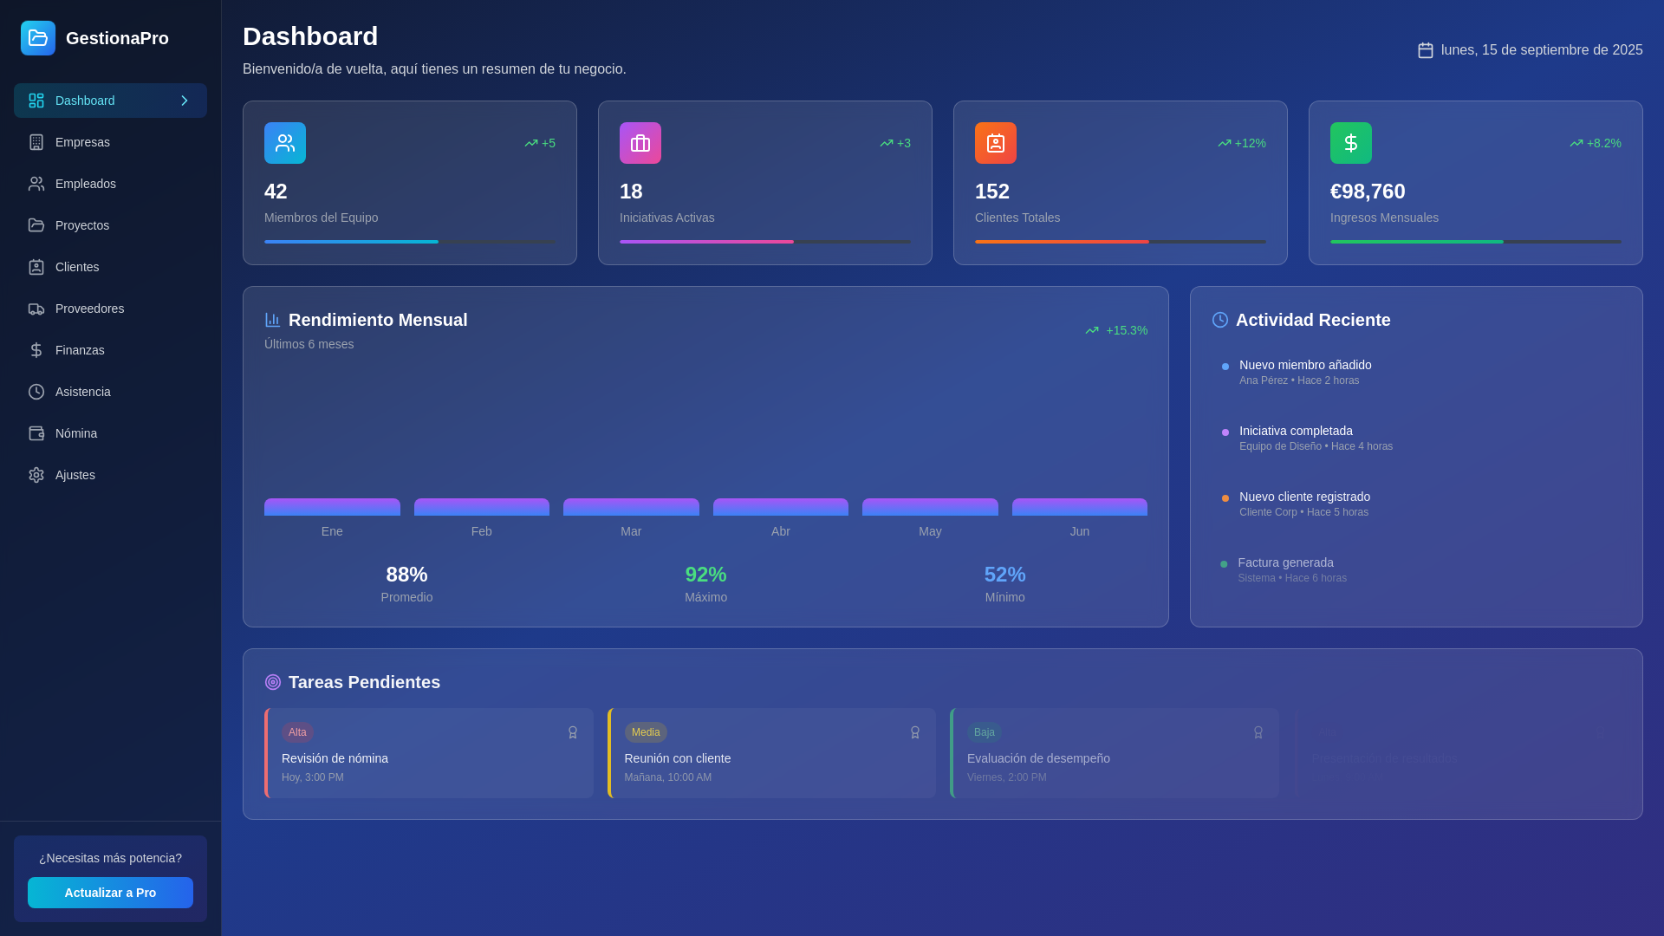Open the Reunión con cliente task card
The width and height of the screenshot is (1664, 936).
click(x=771, y=753)
